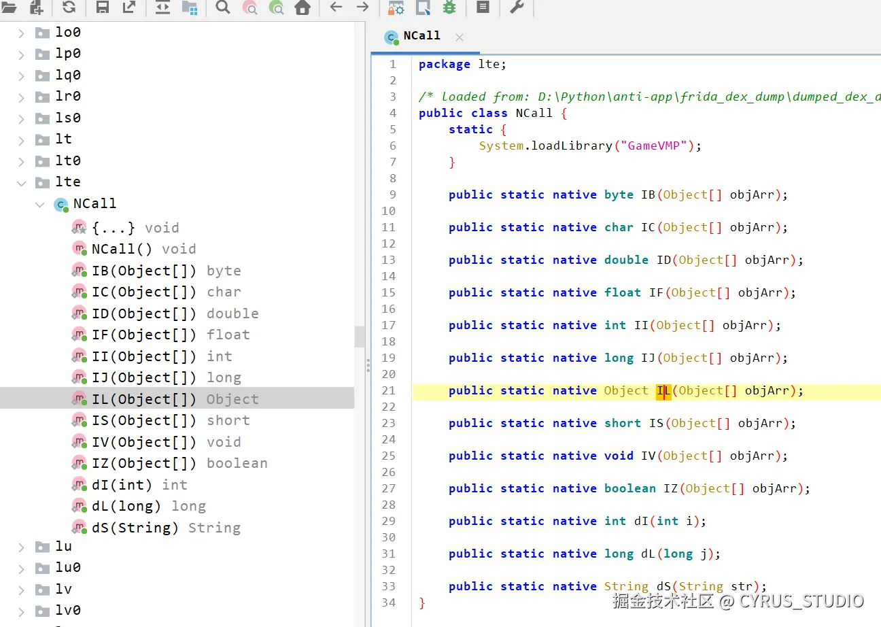Click the class icon beside NCall in tree
881x627 pixels.
click(x=61, y=204)
